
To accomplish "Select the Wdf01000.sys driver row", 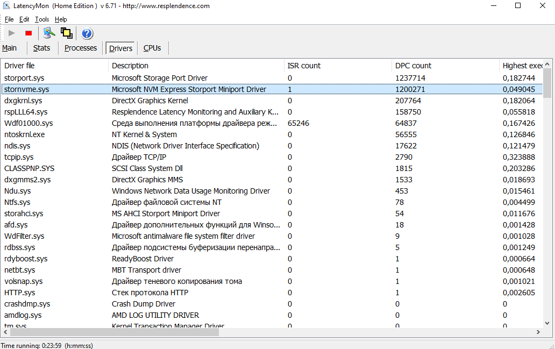I will tap(272, 123).
